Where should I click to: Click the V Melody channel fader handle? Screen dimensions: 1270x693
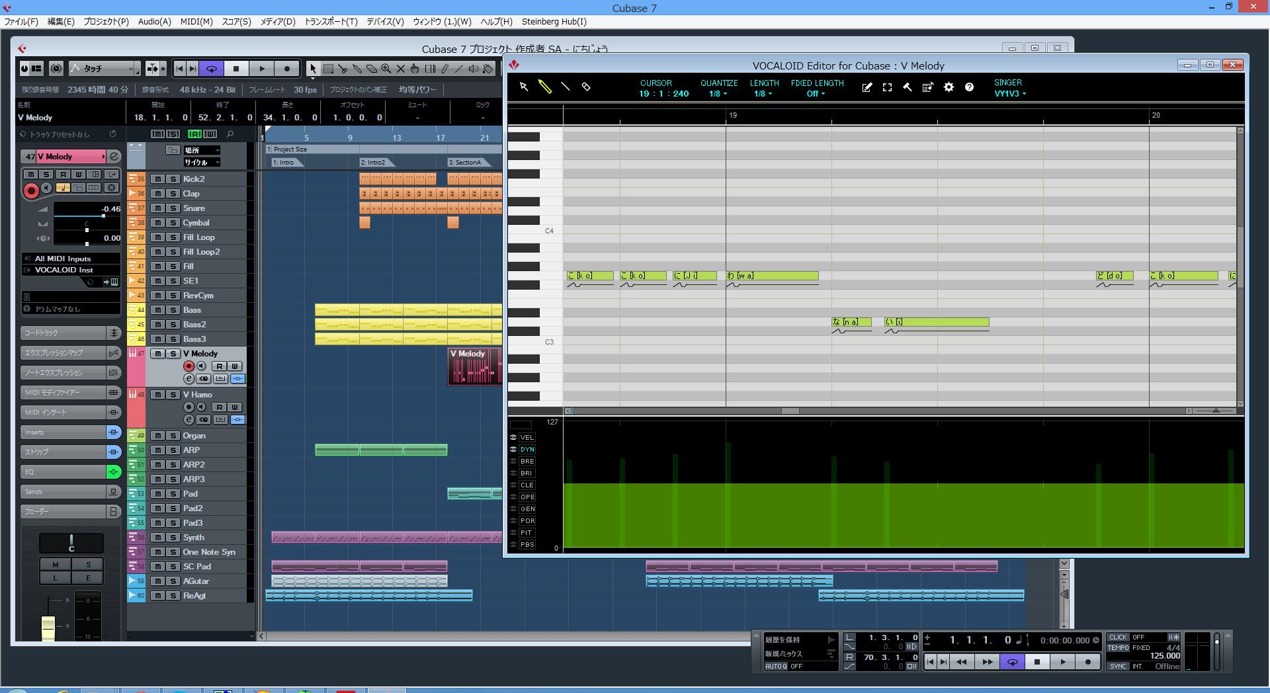(48, 628)
